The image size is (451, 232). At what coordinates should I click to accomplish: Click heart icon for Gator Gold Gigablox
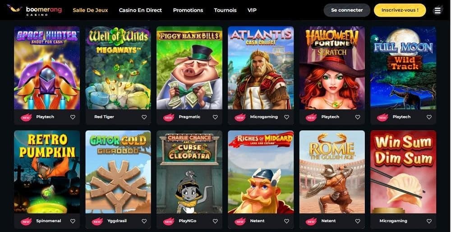point(144,221)
